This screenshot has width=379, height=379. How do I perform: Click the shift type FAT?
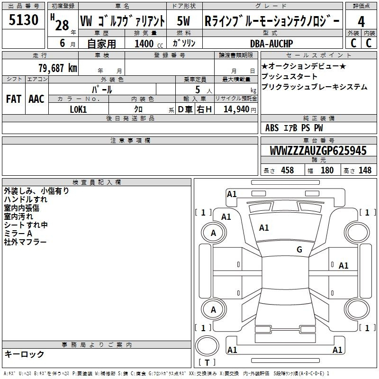coord(14,99)
